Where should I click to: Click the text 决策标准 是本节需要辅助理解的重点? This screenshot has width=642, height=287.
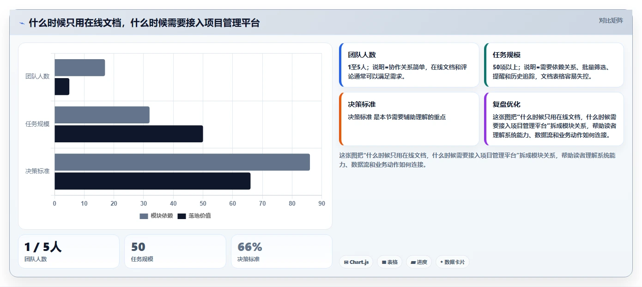(x=397, y=117)
